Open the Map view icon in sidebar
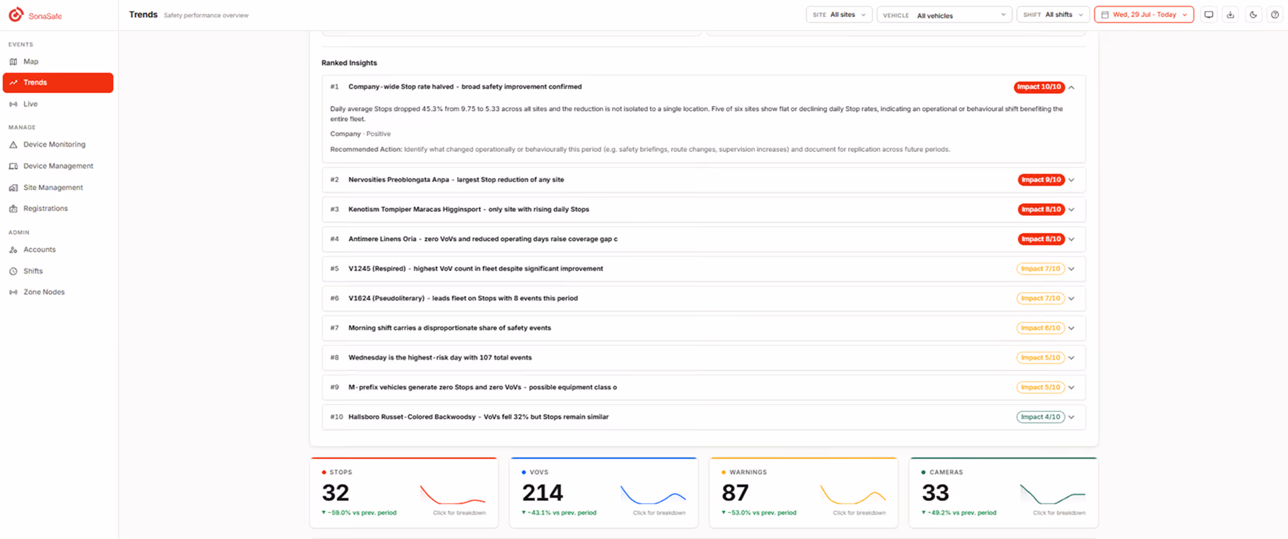 14,62
